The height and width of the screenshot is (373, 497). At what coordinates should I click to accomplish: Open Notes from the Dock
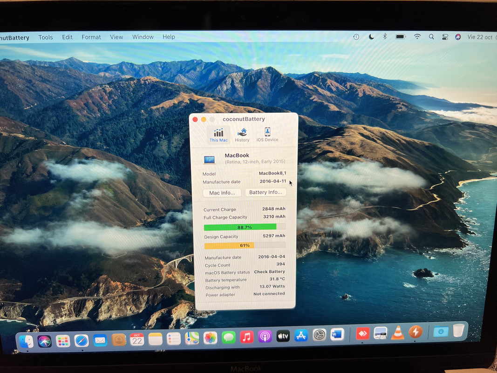click(x=155, y=339)
